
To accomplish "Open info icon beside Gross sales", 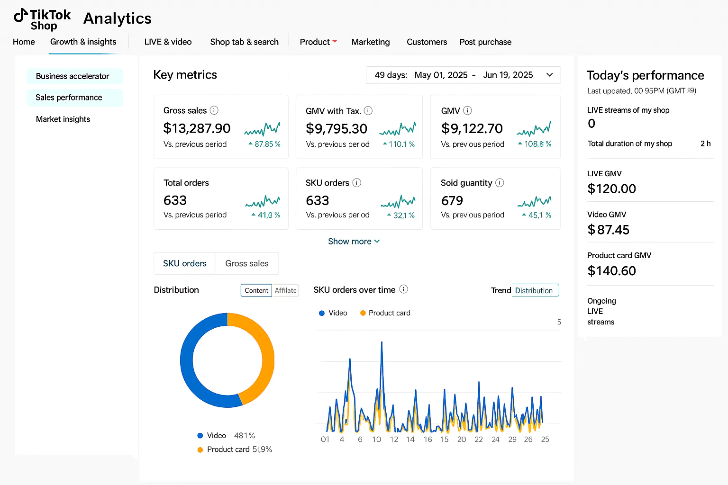I will point(214,110).
